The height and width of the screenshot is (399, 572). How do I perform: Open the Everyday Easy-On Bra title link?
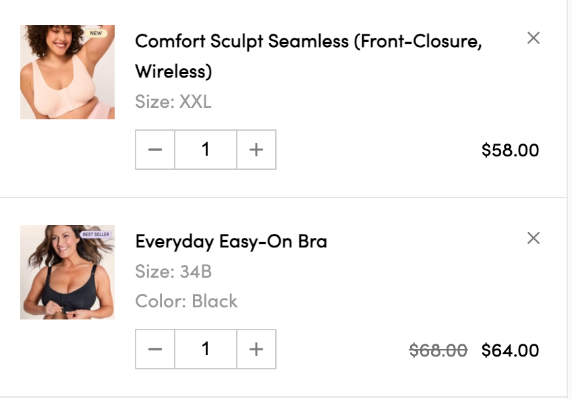coord(231,241)
